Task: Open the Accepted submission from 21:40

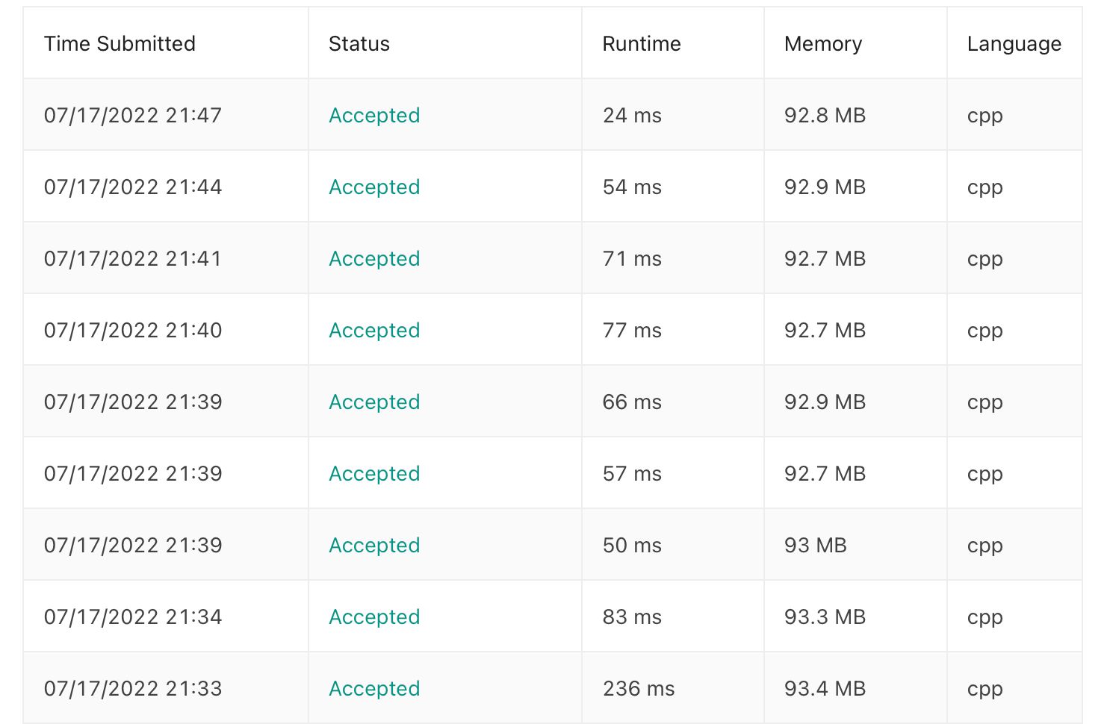Action: tap(373, 330)
